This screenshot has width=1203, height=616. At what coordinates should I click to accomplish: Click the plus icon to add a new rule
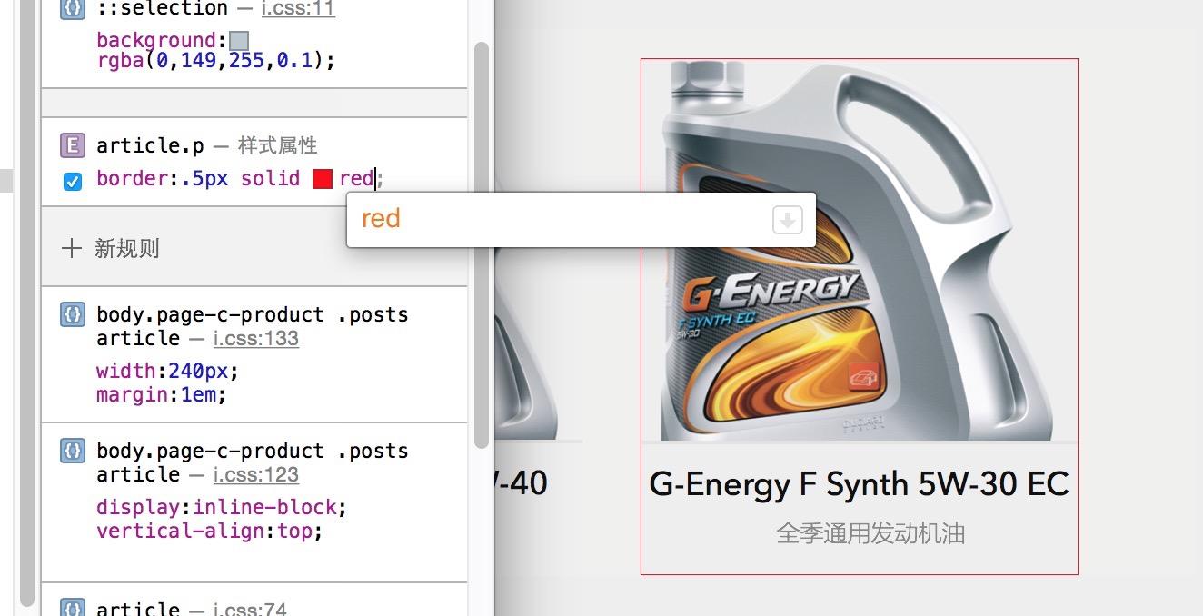click(x=71, y=248)
